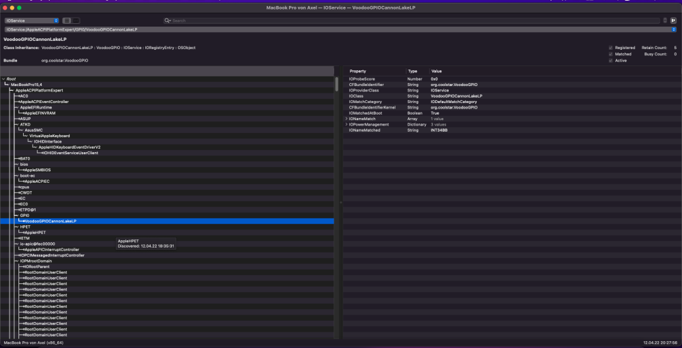Collapse the IOPMrootDomain node
682x348 pixels.
[16, 261]
